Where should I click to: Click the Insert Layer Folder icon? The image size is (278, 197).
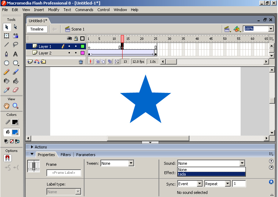click(43, 62)
